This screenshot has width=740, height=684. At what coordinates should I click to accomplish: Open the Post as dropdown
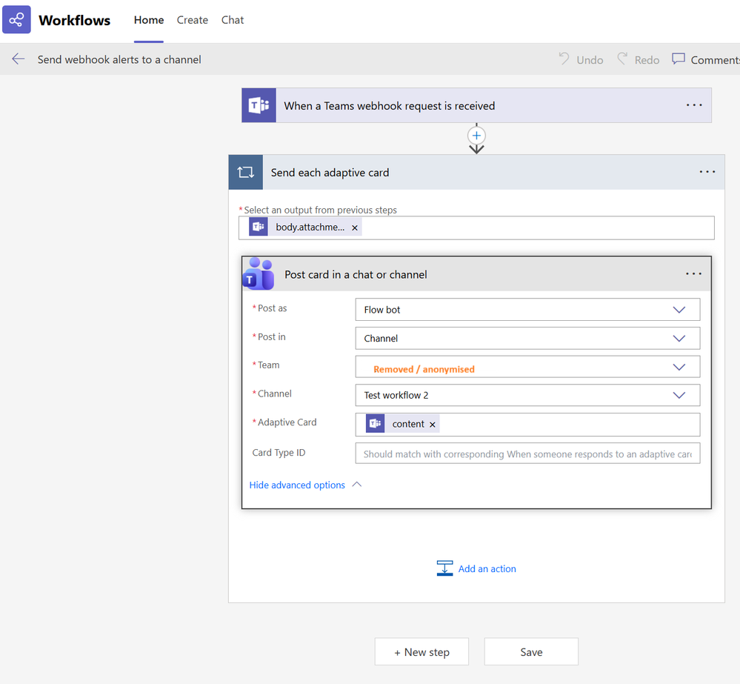(x=527, y=310)
